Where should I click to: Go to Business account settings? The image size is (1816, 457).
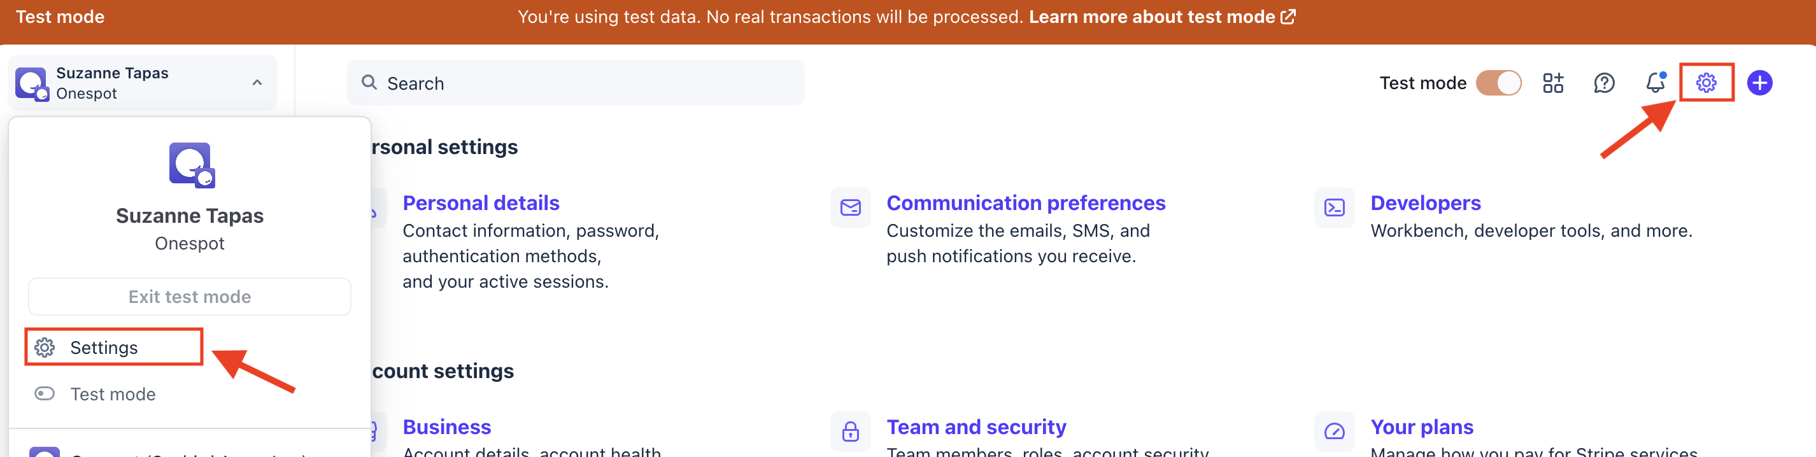[446, 426]
